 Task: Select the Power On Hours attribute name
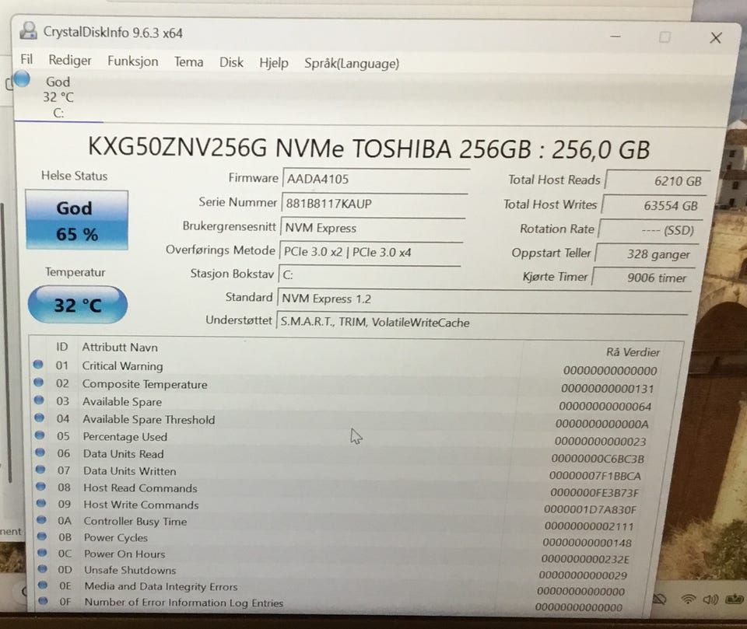point(124,554)
